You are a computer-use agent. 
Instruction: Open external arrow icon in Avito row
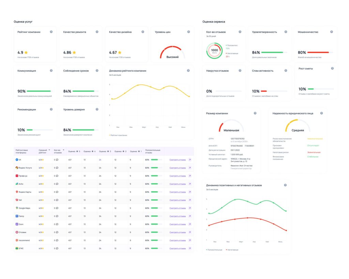(190, 184)
